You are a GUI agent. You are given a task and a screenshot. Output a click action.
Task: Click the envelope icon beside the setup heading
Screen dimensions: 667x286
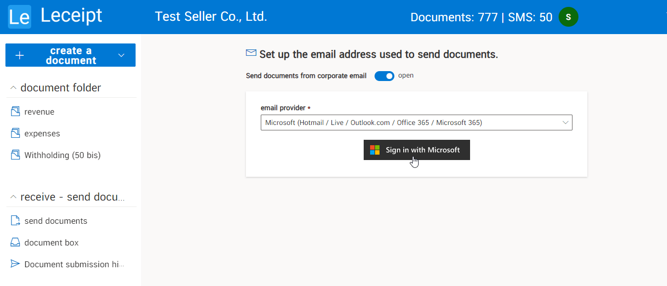[x=251, y=52]
